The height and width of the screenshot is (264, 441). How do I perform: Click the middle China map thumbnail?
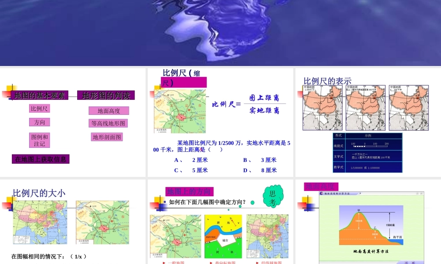[366, 108]
